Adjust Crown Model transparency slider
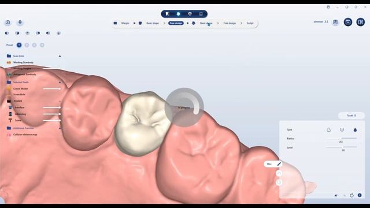 coord(51,88)
